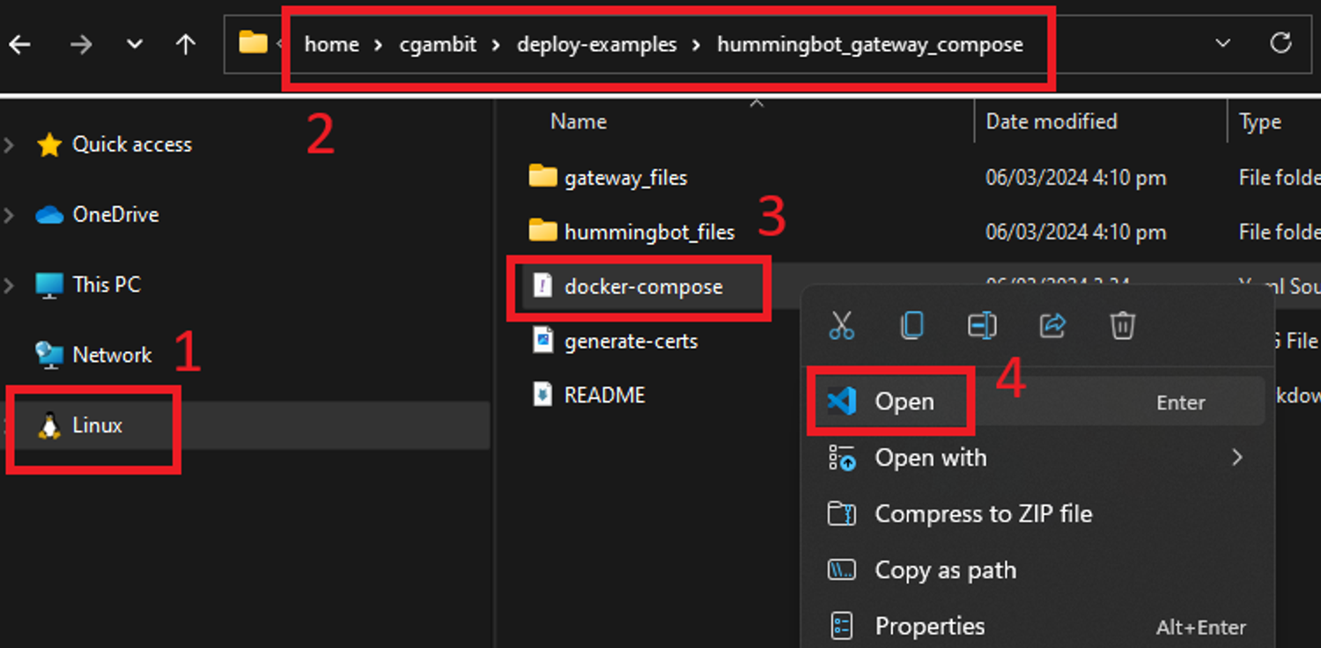Click the Copy icon in context menu

(x=911, y=326)
